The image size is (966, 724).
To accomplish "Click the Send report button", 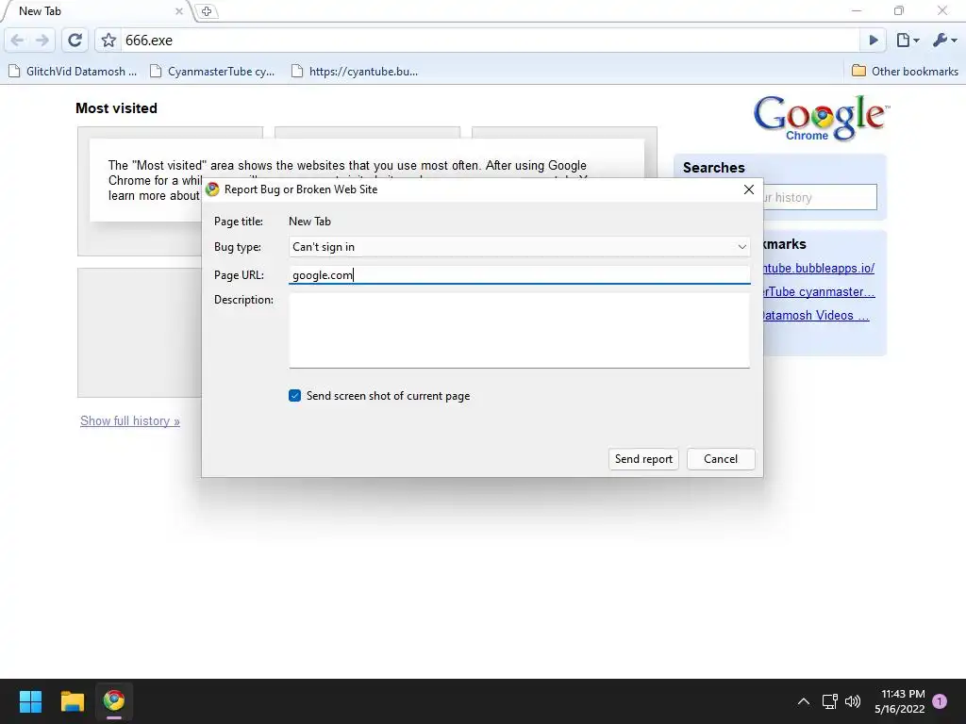I will click(643, 459).
